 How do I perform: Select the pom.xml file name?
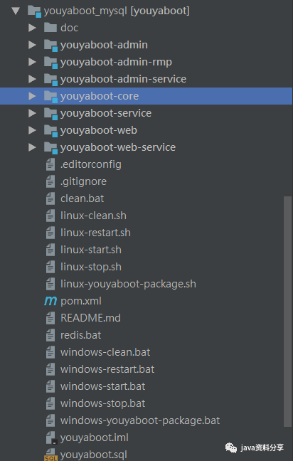(x=81, y=301)
